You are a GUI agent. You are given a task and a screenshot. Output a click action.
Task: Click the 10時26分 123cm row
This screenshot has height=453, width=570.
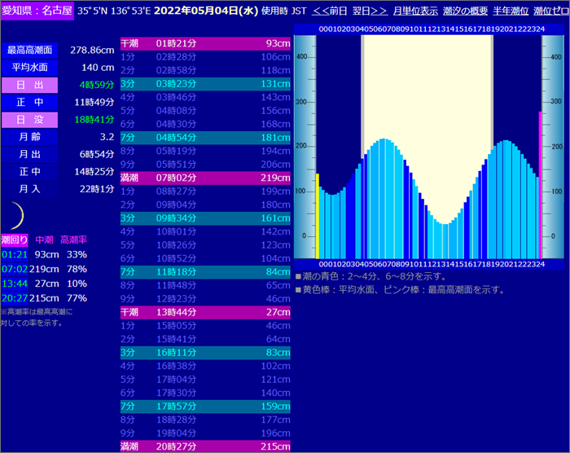[x=205, y=245]
